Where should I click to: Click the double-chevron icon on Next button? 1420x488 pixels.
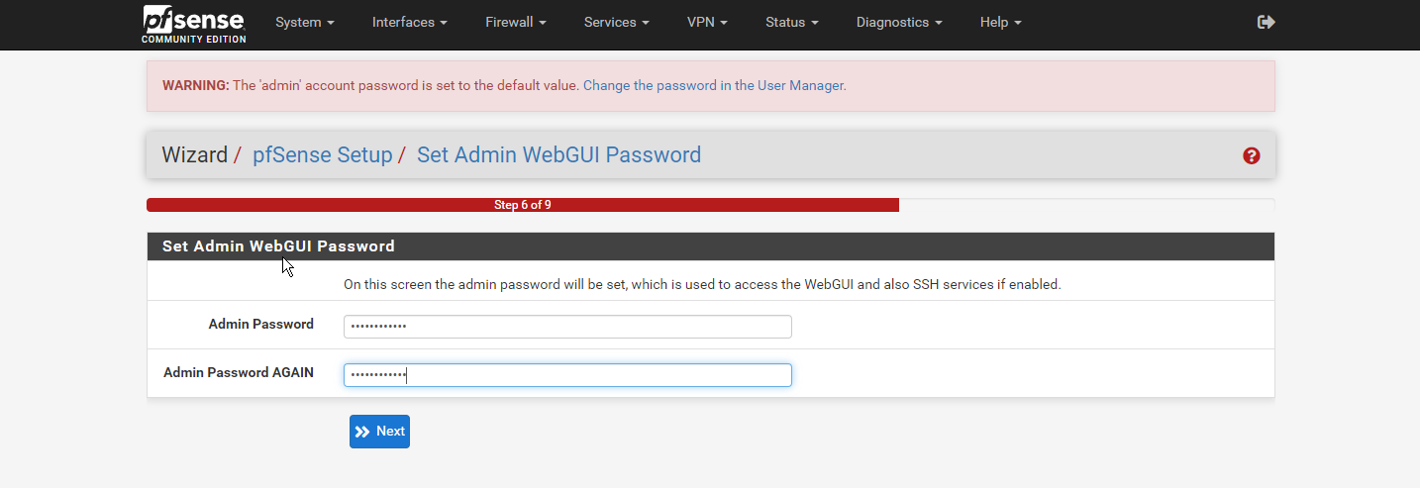pos(362,432)
